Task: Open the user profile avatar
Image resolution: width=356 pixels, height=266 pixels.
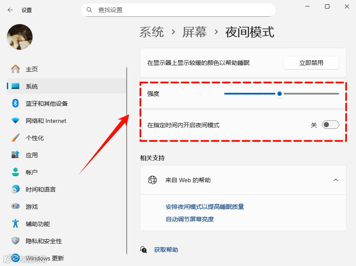Action: click(x=20, y=37)
